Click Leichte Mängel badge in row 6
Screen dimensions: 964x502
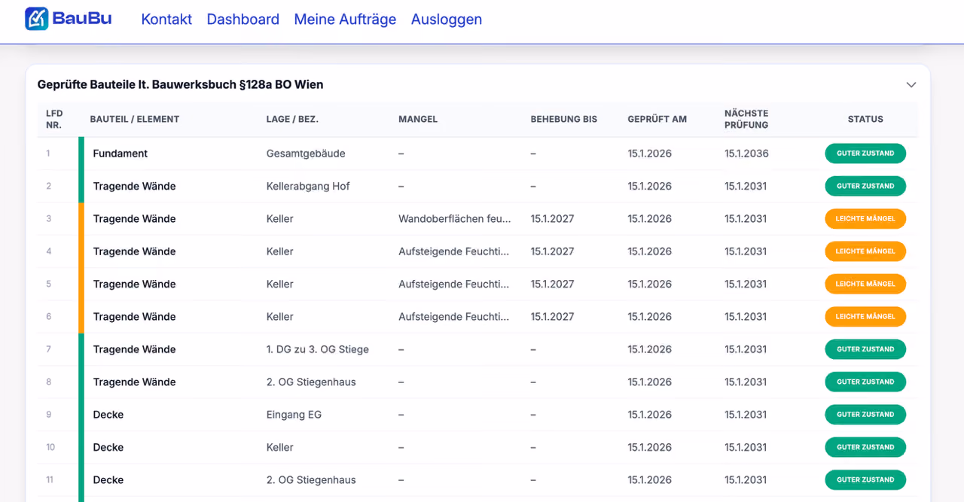(x=865, y=317)
